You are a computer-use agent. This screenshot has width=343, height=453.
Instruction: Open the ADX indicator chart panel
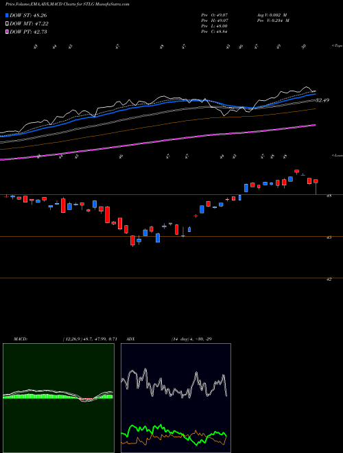[176, 398]
